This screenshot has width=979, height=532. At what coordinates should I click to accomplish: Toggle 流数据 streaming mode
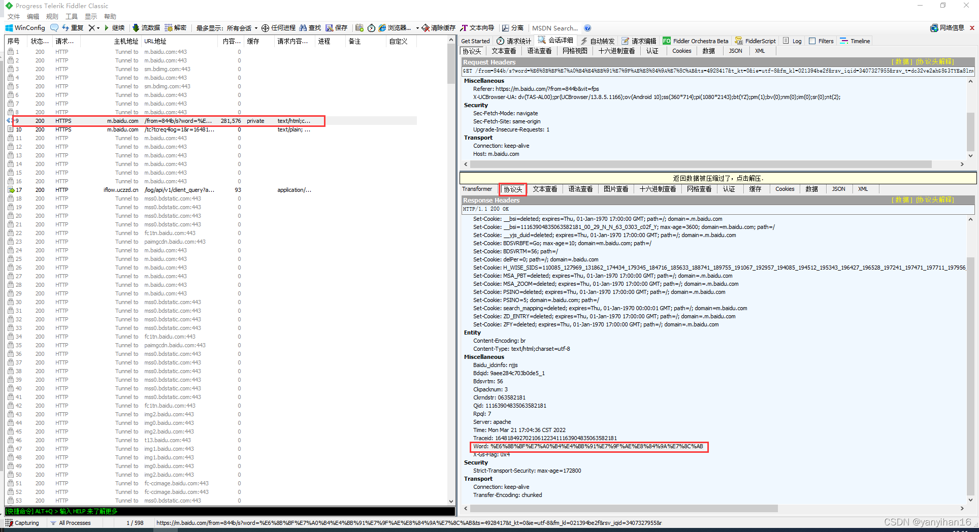(146, 28)
